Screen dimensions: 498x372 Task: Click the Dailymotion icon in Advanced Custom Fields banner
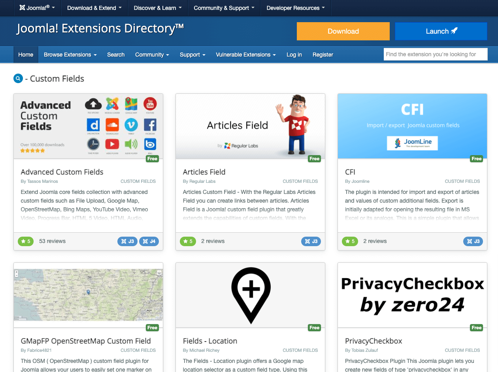tap(93, 125)
